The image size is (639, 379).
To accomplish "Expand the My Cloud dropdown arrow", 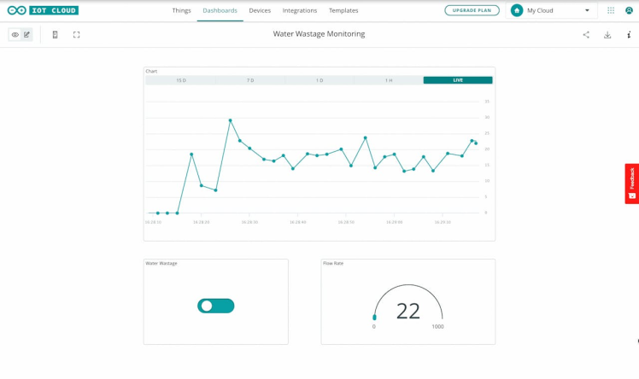I will (x=587, y=10).
